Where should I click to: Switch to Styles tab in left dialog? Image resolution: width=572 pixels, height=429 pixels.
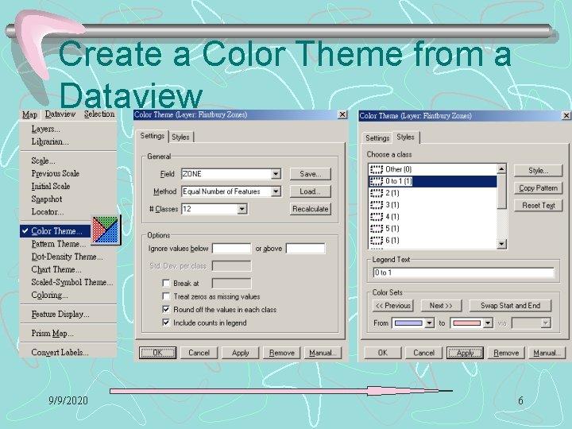point(180,137)
